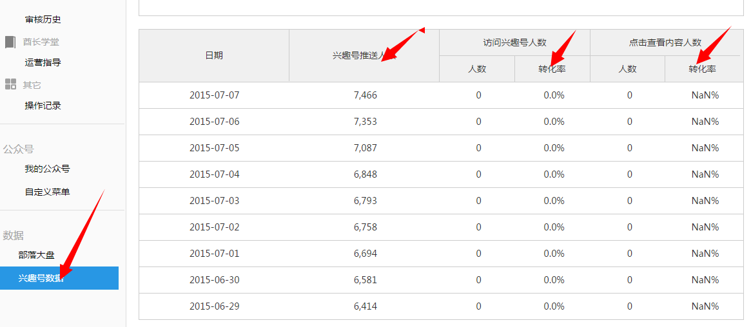
Task: Select the date cell 2015-06-30
Action: 214,279
